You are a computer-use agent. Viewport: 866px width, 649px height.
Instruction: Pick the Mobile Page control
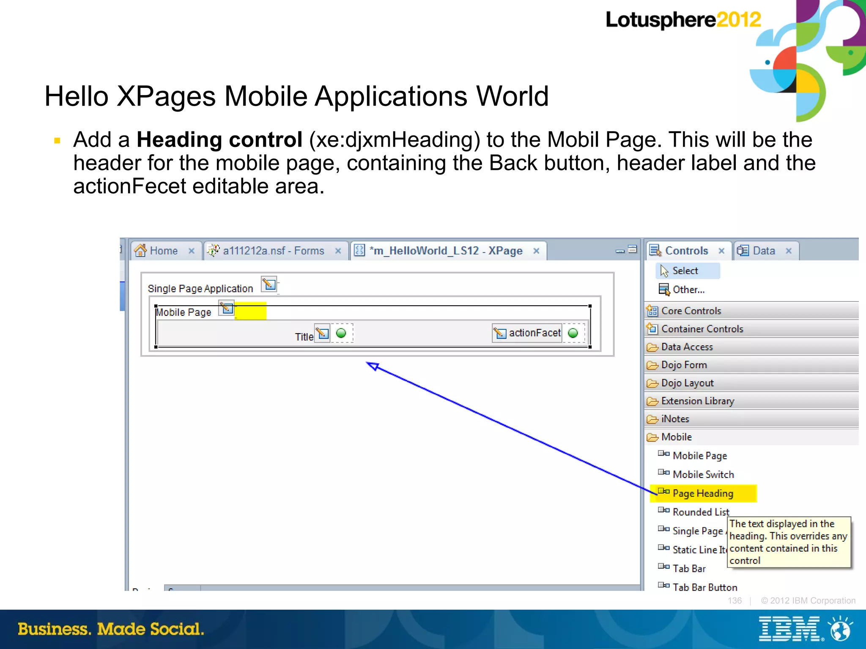click(x=693, y=456)
